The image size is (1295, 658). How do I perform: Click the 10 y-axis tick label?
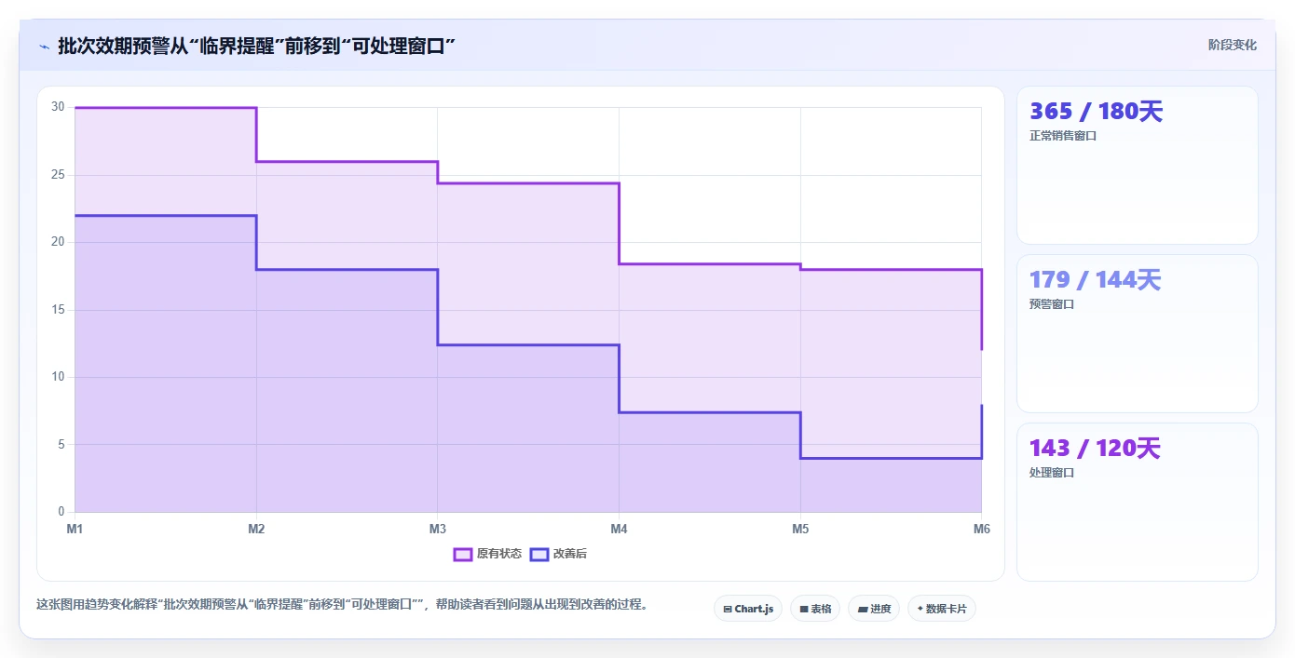pos(58,377)
